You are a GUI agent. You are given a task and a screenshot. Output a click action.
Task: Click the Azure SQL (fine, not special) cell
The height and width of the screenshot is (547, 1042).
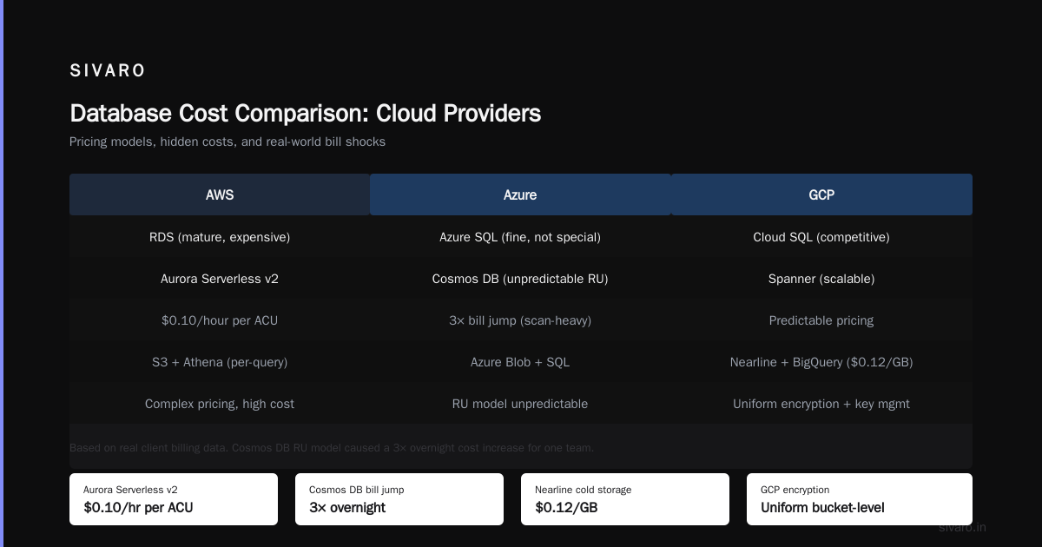coord(520,237)
